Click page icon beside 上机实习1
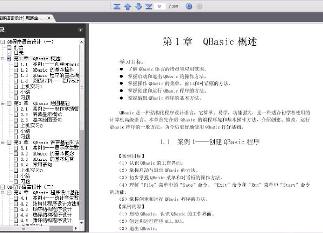This screenshot has height=233, width=323. point(16,87)
